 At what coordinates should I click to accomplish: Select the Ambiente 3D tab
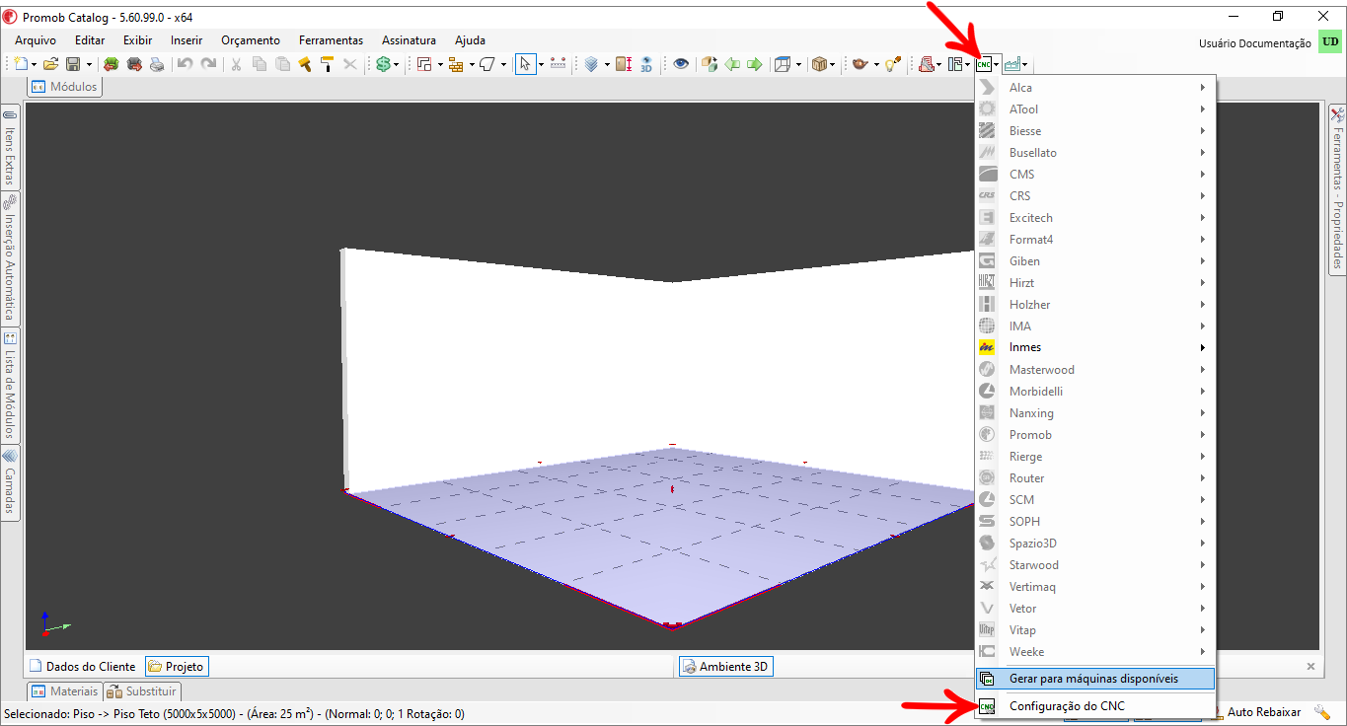[725, 667]
